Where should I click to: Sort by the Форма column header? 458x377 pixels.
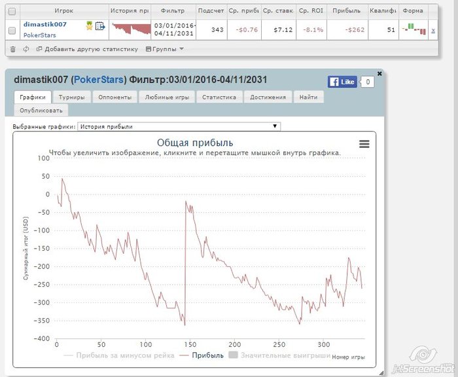click(413, 11)
